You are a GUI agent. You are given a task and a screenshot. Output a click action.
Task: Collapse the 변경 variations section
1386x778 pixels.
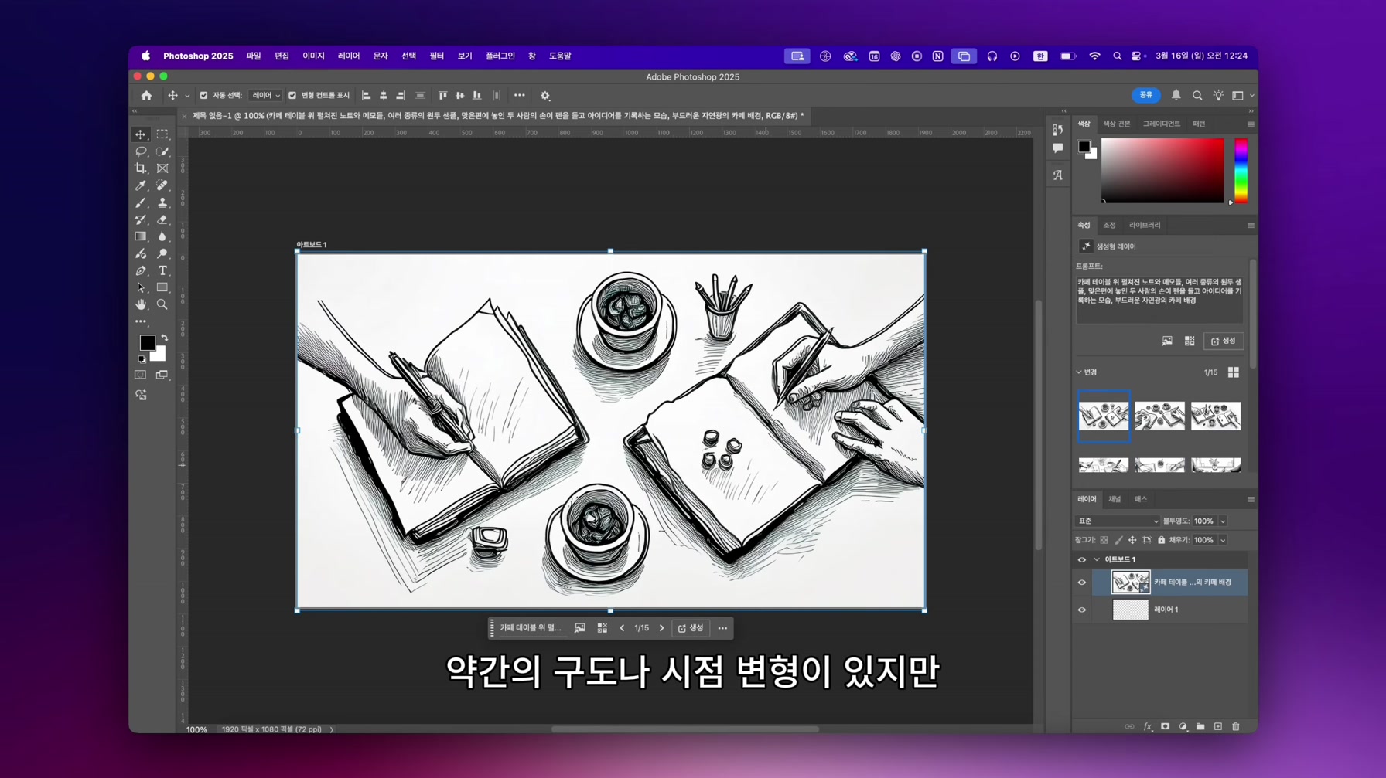[x=1079, y=372]
